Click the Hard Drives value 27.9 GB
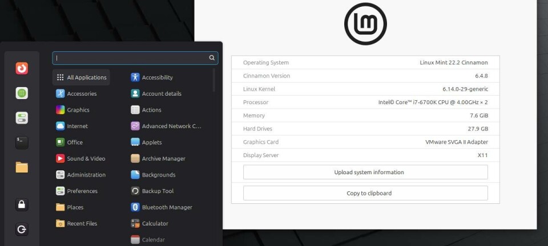Viewport: 548px width, 246px height. 478,129
